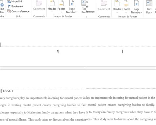The image size is (156, 125).
Task: Click Comments group label in right ribbon copy
Action: (x=104, y=16)
